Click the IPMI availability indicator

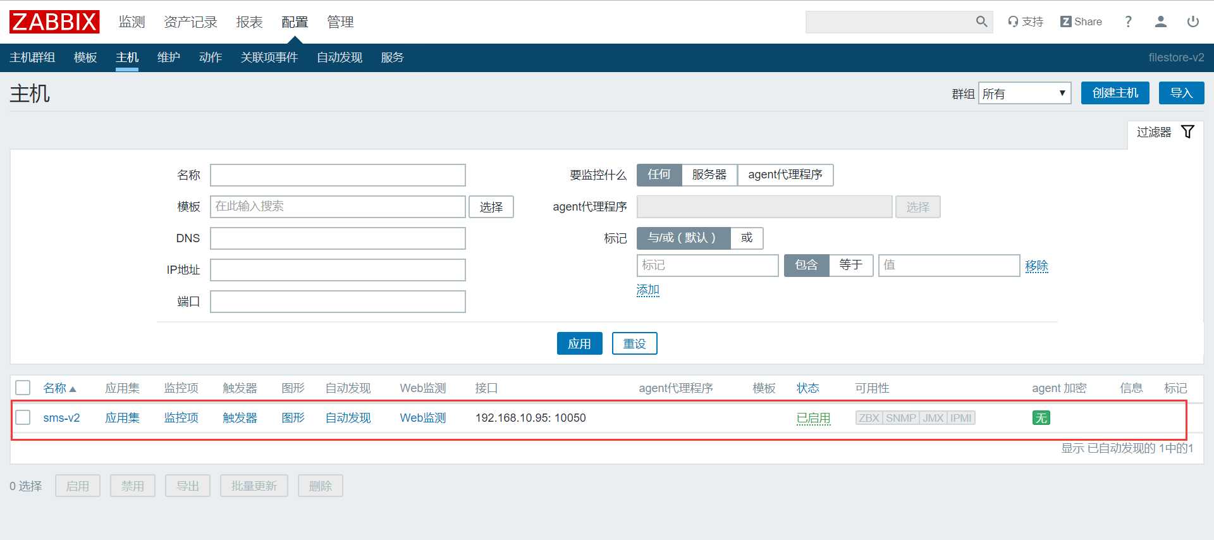pos(961,418)
